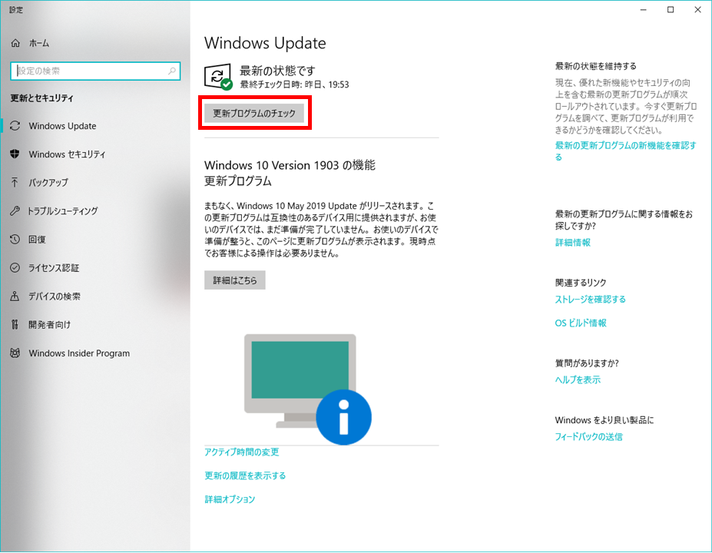The height and width of the screenshot is (553, 712).
Task: Open Windows Insider Program section
Action: [79, 353]
